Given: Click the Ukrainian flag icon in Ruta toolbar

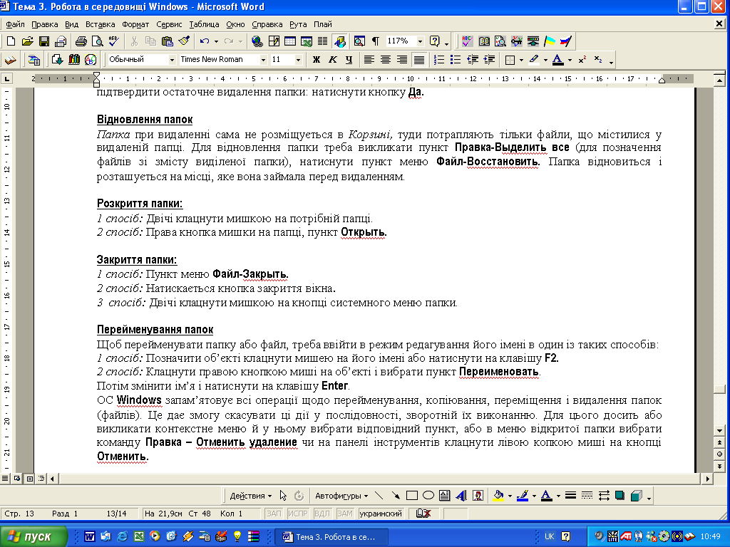Looking at the screenshot, I should 550,41.
